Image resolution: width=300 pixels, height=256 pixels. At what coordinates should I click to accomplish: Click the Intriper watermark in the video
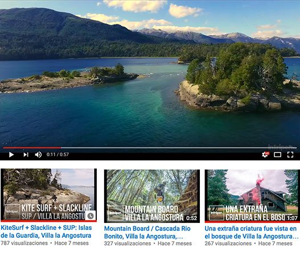click(x=281, y=147)
